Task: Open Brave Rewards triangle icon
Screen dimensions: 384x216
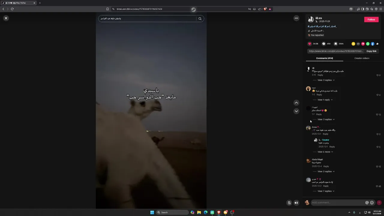Action: [270, 9]
